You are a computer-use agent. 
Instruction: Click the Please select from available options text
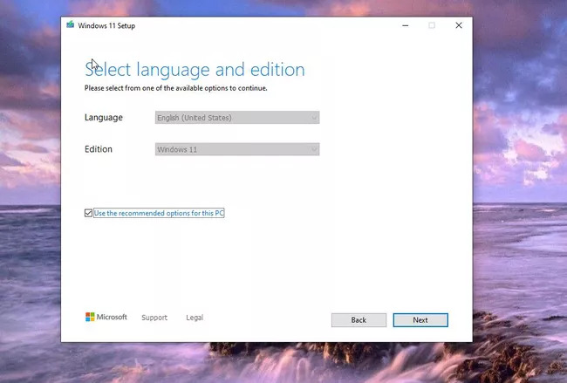[x=175, y=88]
